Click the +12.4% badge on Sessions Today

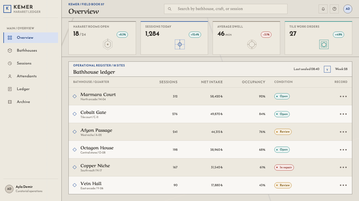195,35
